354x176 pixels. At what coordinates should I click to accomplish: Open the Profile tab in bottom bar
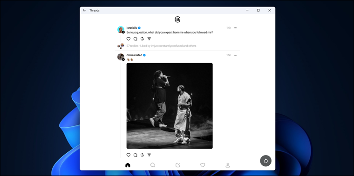tap(228, 165)
